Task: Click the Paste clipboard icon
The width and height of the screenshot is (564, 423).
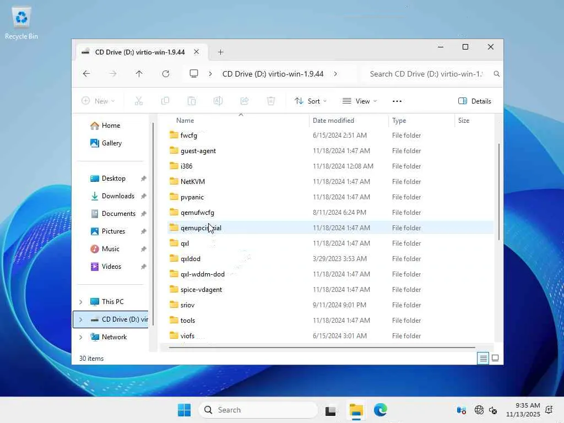Action: 192,101
